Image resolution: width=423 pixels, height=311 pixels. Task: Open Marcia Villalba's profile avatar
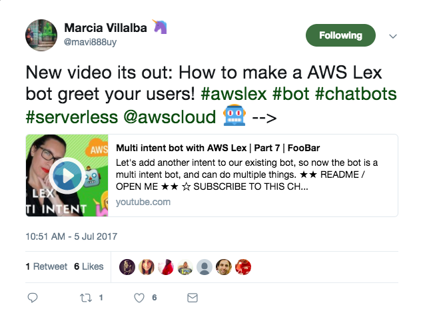[41, 35]
